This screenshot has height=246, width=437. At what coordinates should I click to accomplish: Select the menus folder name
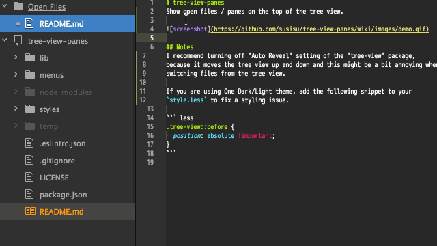[52, 75]
